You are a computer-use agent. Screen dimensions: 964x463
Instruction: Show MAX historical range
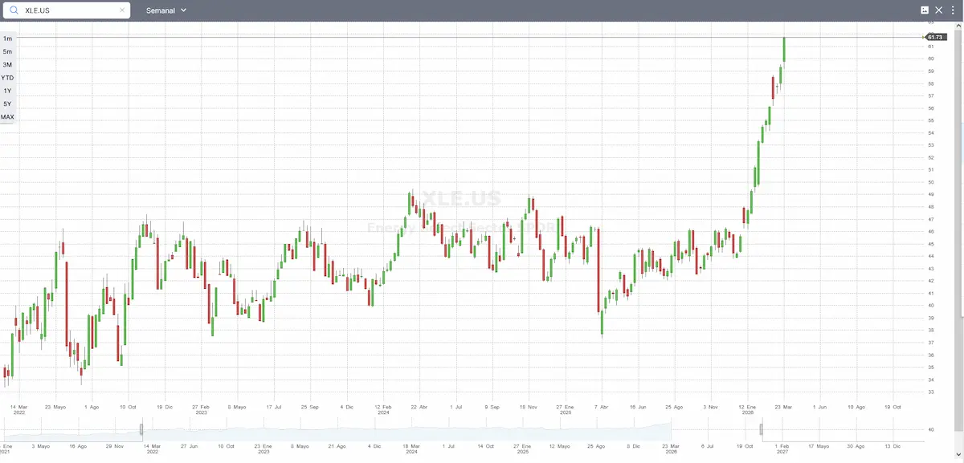click(7, 117)
